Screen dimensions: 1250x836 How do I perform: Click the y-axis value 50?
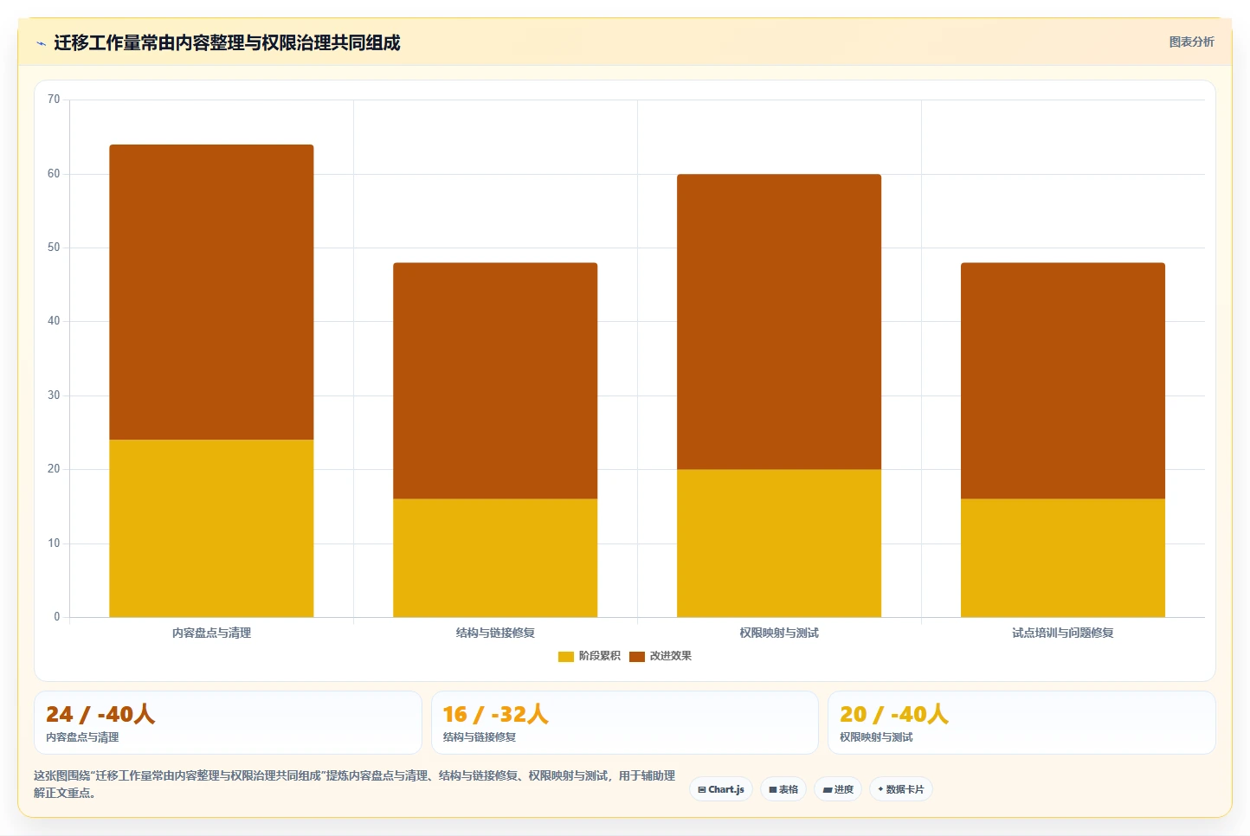click(54, 248)
